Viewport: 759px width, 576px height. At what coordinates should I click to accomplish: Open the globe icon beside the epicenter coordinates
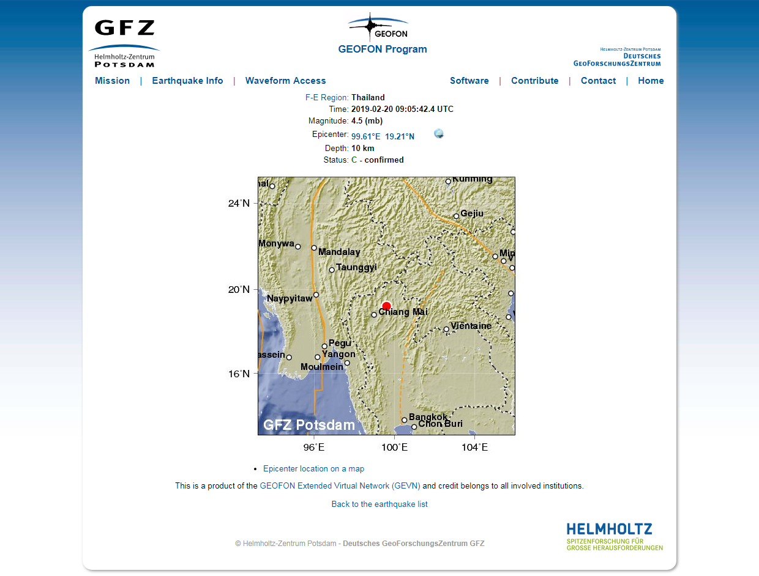point(439,134)
